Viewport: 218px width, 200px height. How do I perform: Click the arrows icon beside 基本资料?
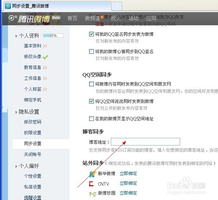tap(45, 46)
